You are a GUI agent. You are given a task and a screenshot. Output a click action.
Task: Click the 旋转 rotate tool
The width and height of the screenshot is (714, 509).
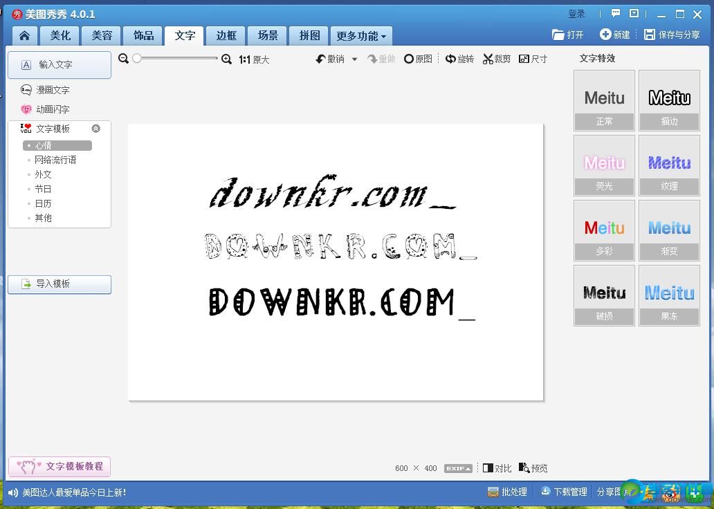click(460, 59)
